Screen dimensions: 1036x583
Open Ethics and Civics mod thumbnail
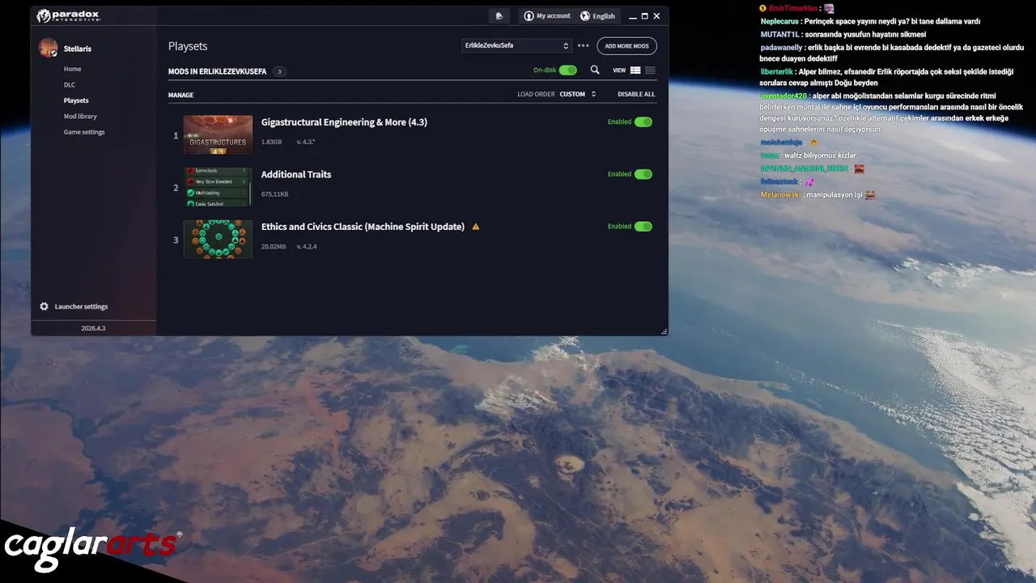[x=218, y=240]
